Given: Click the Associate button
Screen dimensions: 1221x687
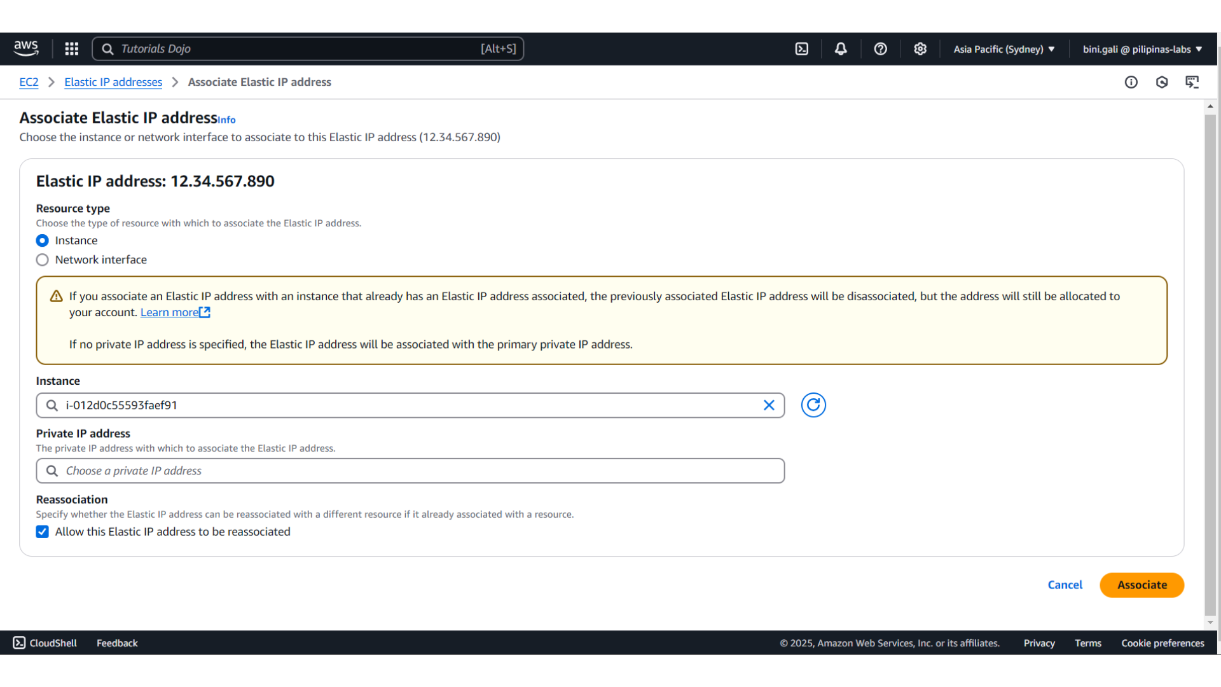Looking at the screenshot, I should click(1142, 585).
